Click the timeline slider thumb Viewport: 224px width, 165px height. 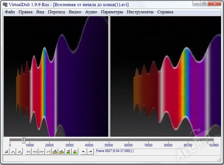point(24,140)
